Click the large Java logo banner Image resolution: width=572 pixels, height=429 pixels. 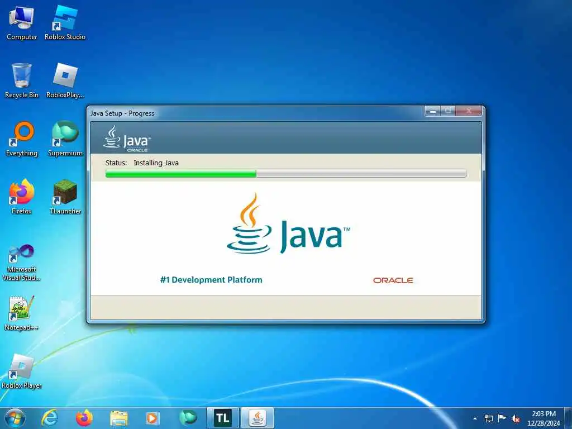[x=288, y=224]
